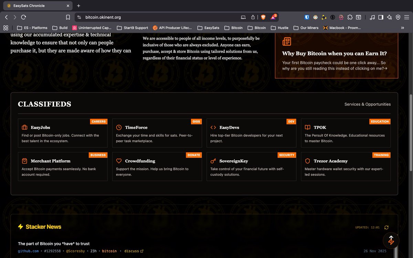Open the Brave hamburger main menu

point(407,17)
